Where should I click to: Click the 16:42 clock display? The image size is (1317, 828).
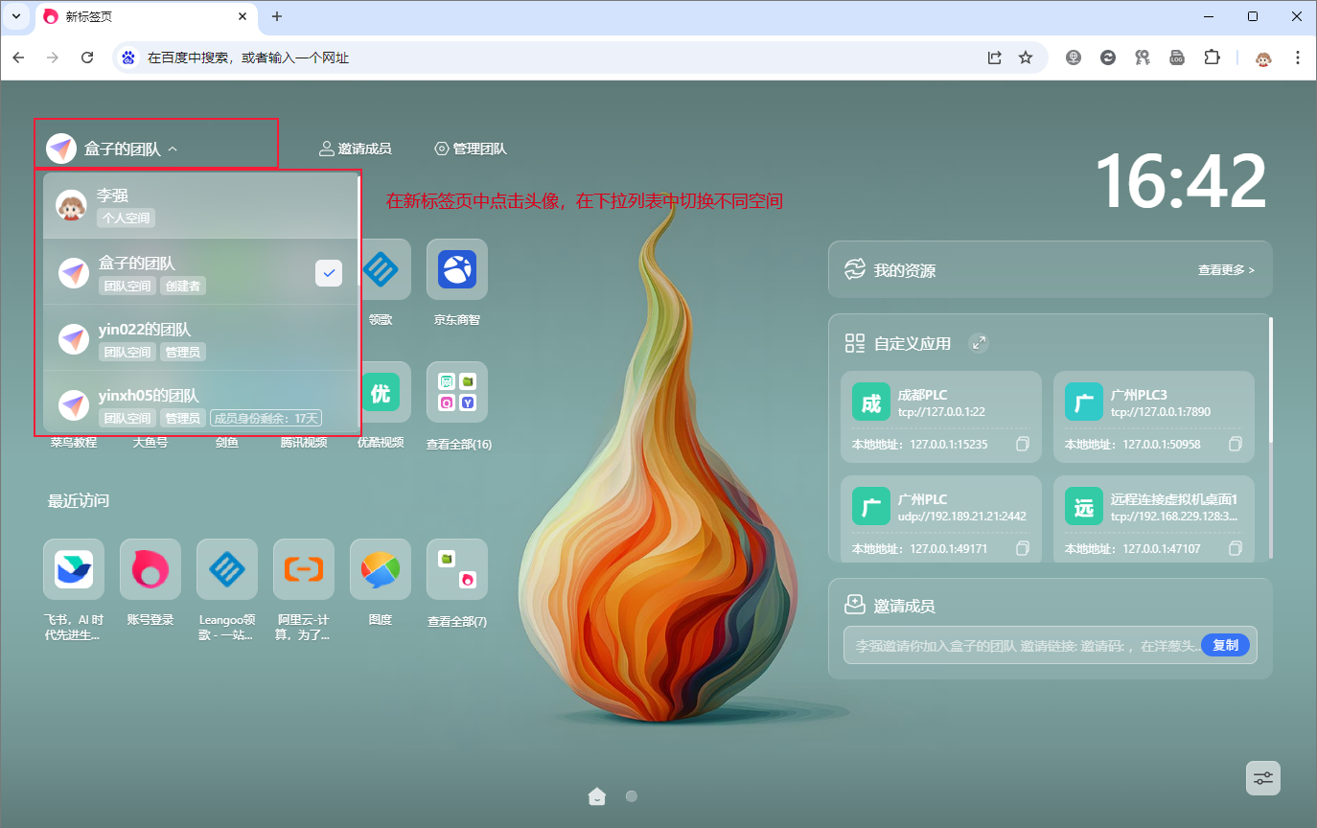click(x=1181, y=181)
